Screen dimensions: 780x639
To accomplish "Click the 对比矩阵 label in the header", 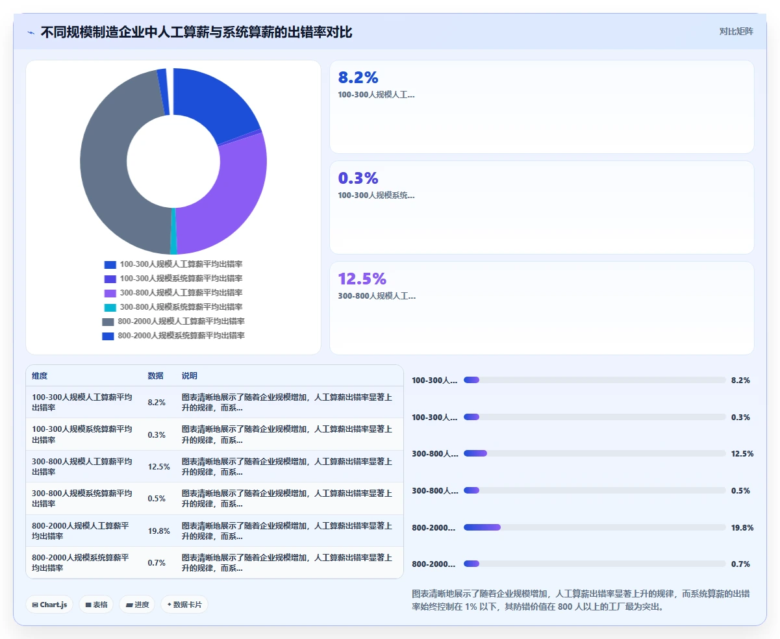I will pos(736,31).
